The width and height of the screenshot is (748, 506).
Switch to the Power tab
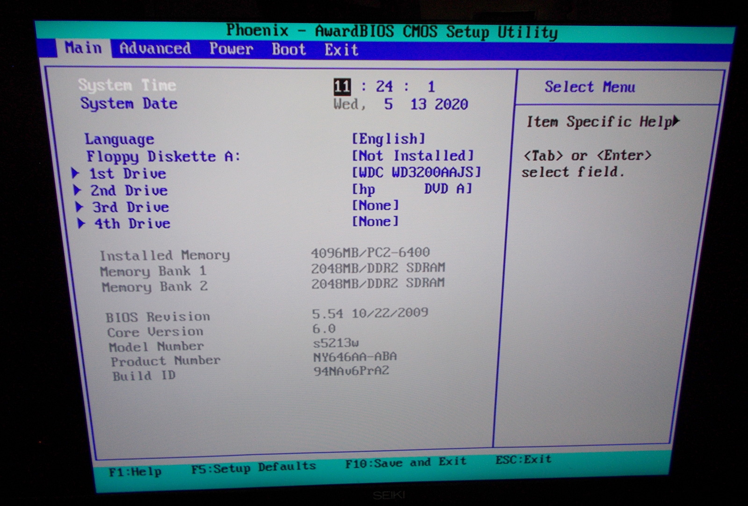(x=231, y=49)
